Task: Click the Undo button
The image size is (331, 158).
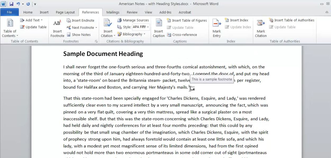Action: coord(18,4)
